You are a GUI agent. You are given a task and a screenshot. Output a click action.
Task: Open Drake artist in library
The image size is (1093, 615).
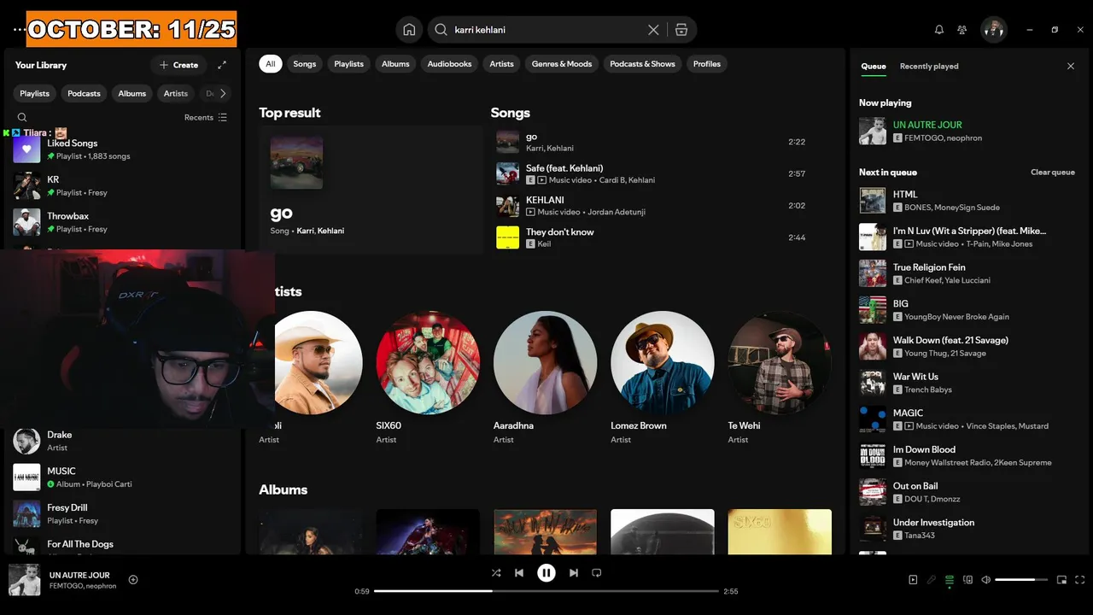pyautogui.click(x=122, y=441)
